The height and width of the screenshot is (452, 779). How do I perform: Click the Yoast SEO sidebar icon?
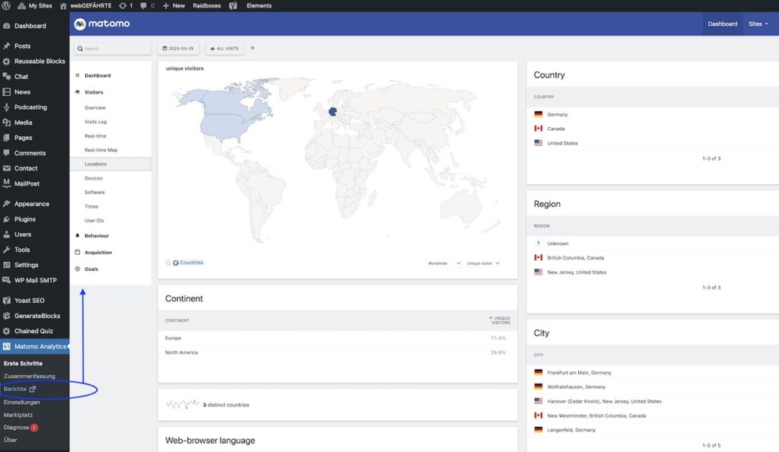pos(6,301)
